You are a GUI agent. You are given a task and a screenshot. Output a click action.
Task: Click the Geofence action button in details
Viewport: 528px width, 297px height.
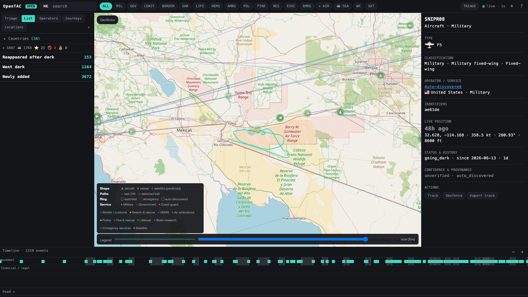454,195
